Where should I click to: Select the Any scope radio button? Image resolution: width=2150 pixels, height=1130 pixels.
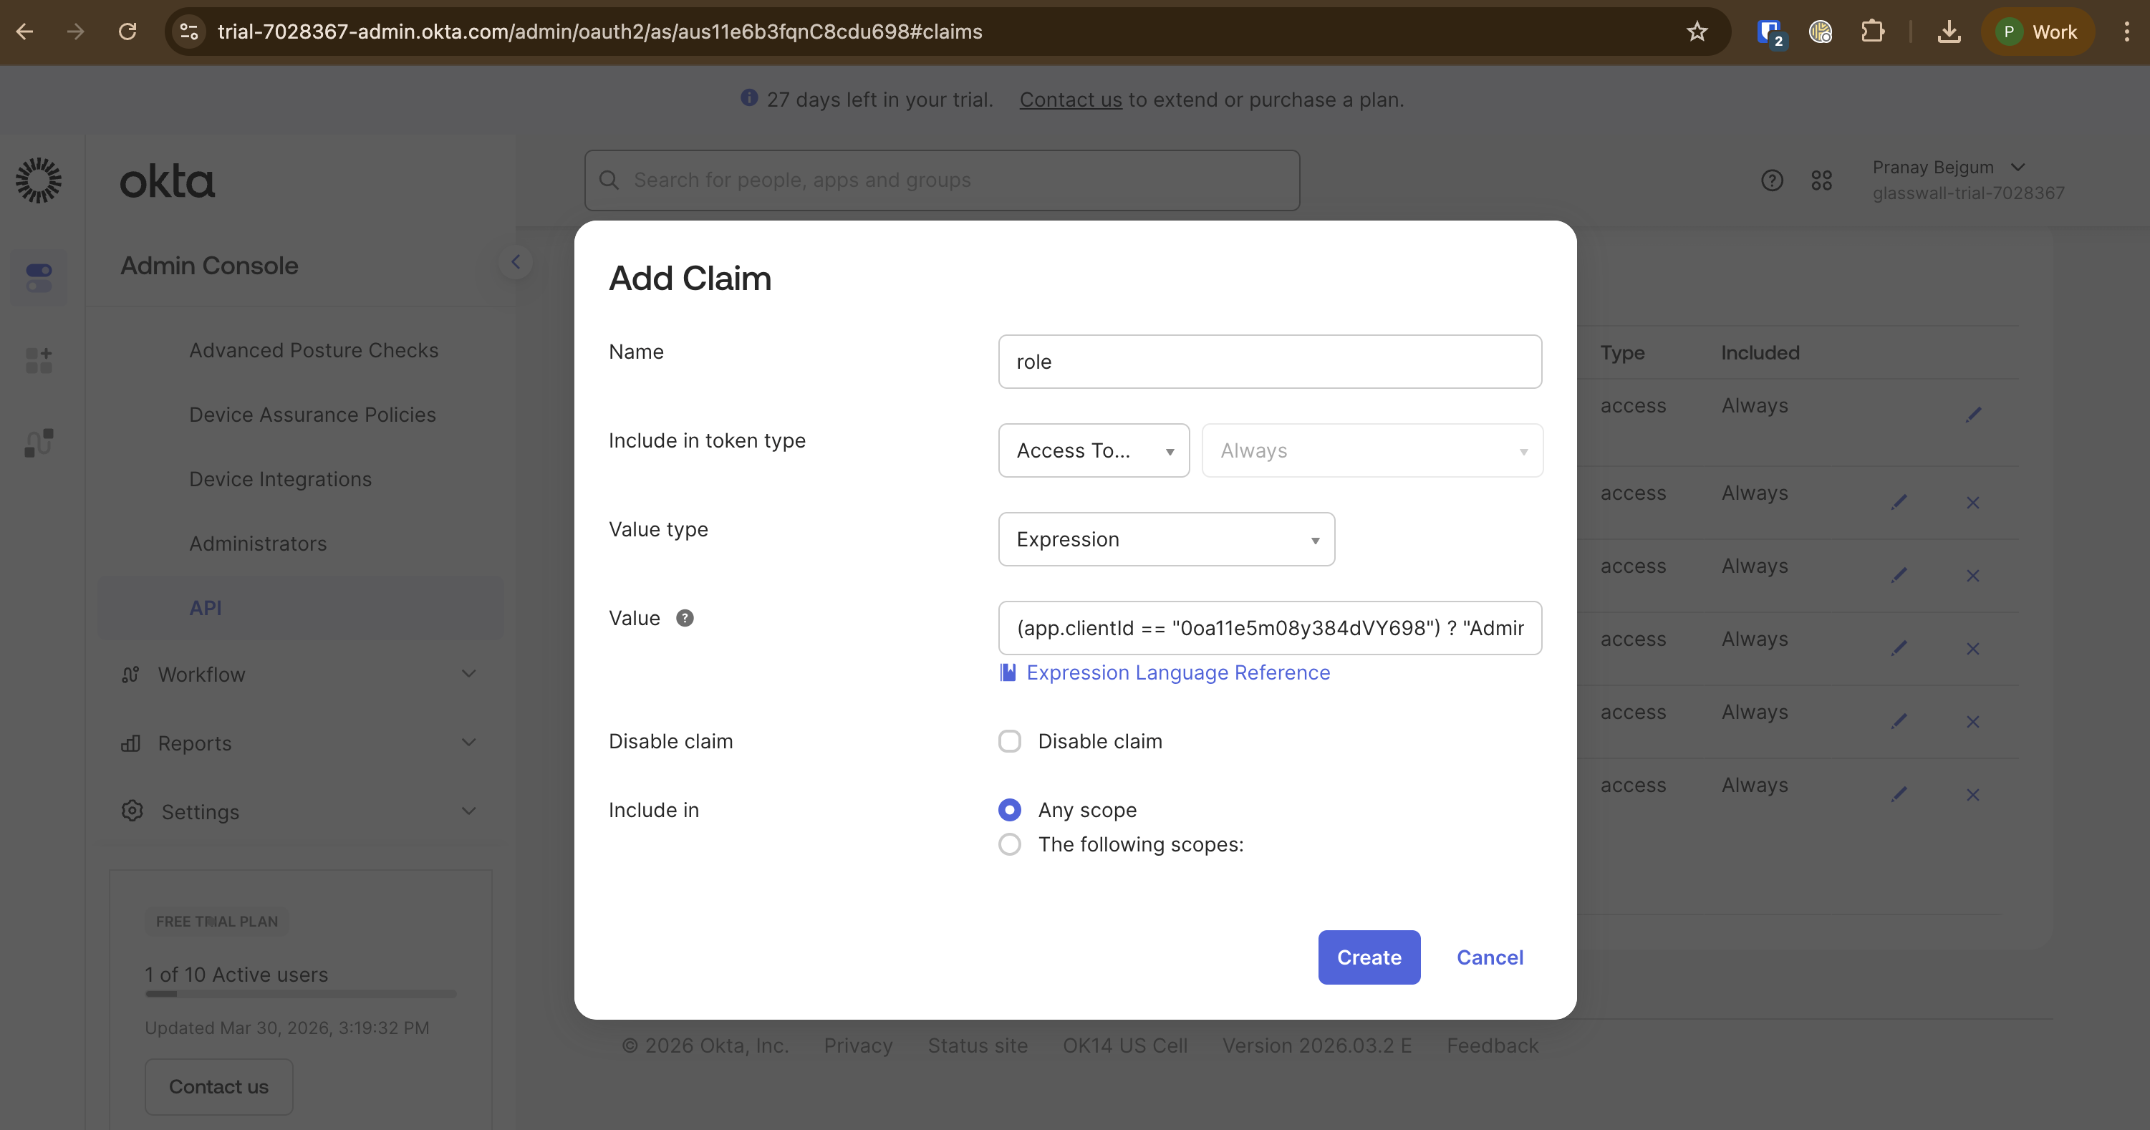[x=1010, y=809]
